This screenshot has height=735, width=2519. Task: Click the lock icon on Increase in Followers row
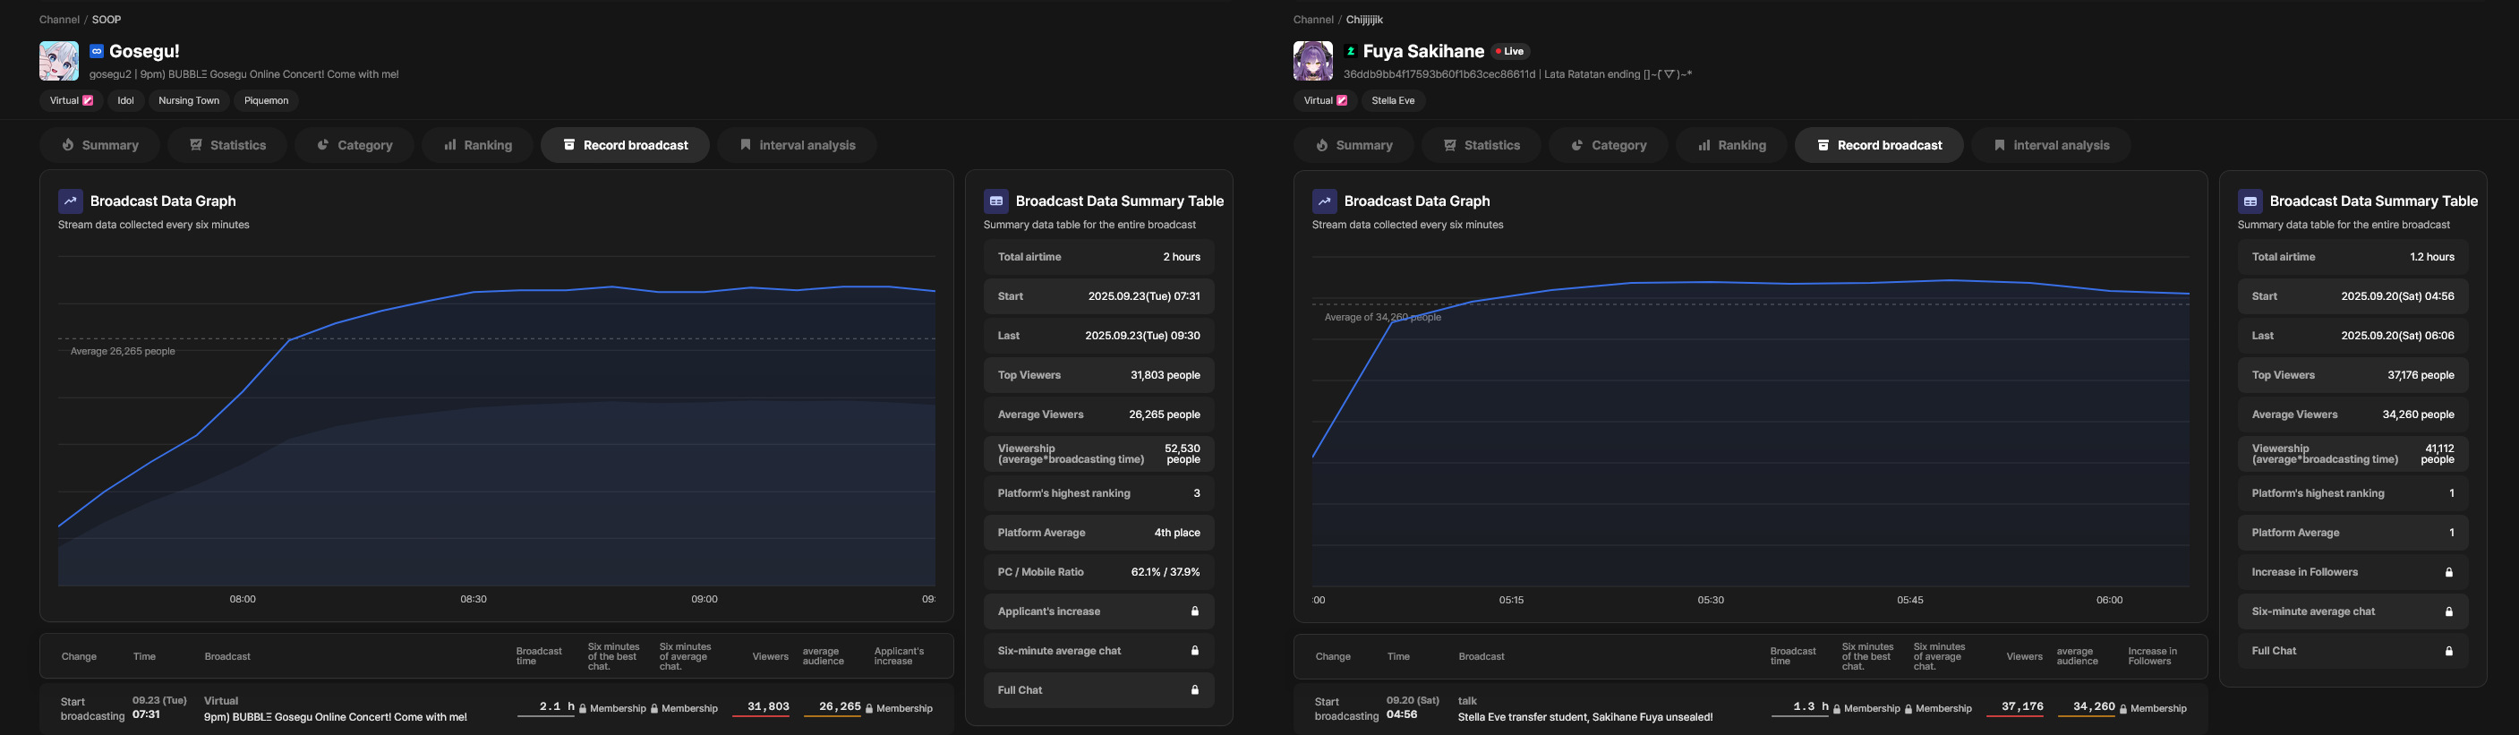coord(2448,572)
